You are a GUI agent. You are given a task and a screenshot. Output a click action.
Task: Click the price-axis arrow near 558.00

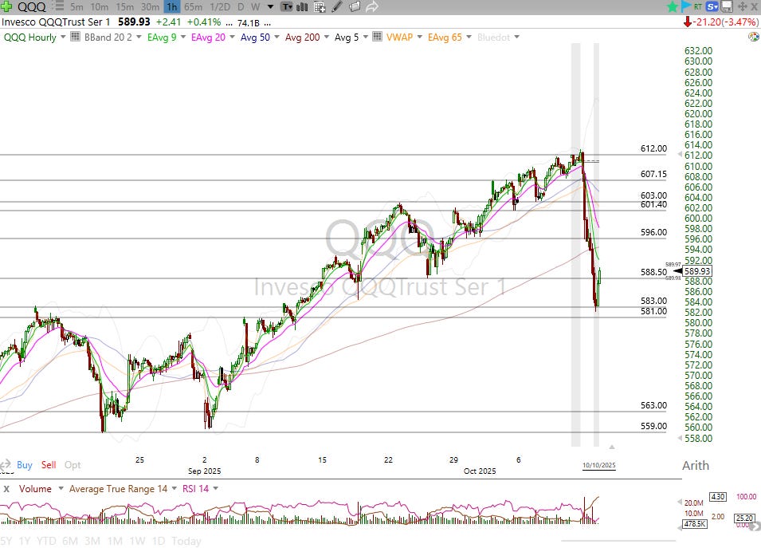click(x=680, y=438)
